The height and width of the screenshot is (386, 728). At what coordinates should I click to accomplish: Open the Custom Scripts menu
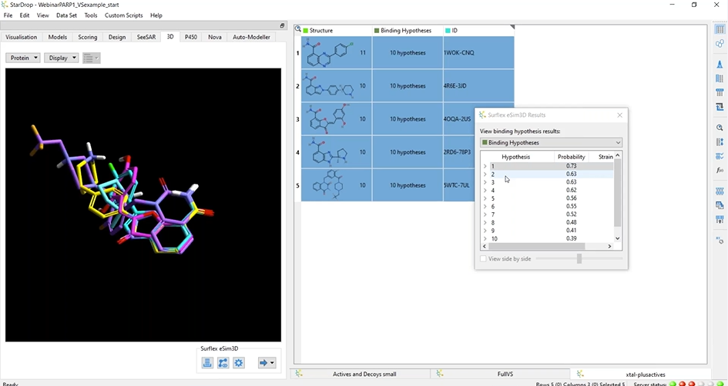tap(124, 15)
